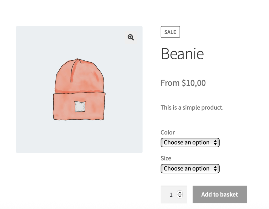Click the arrows icon on Color select

[215, 143]
